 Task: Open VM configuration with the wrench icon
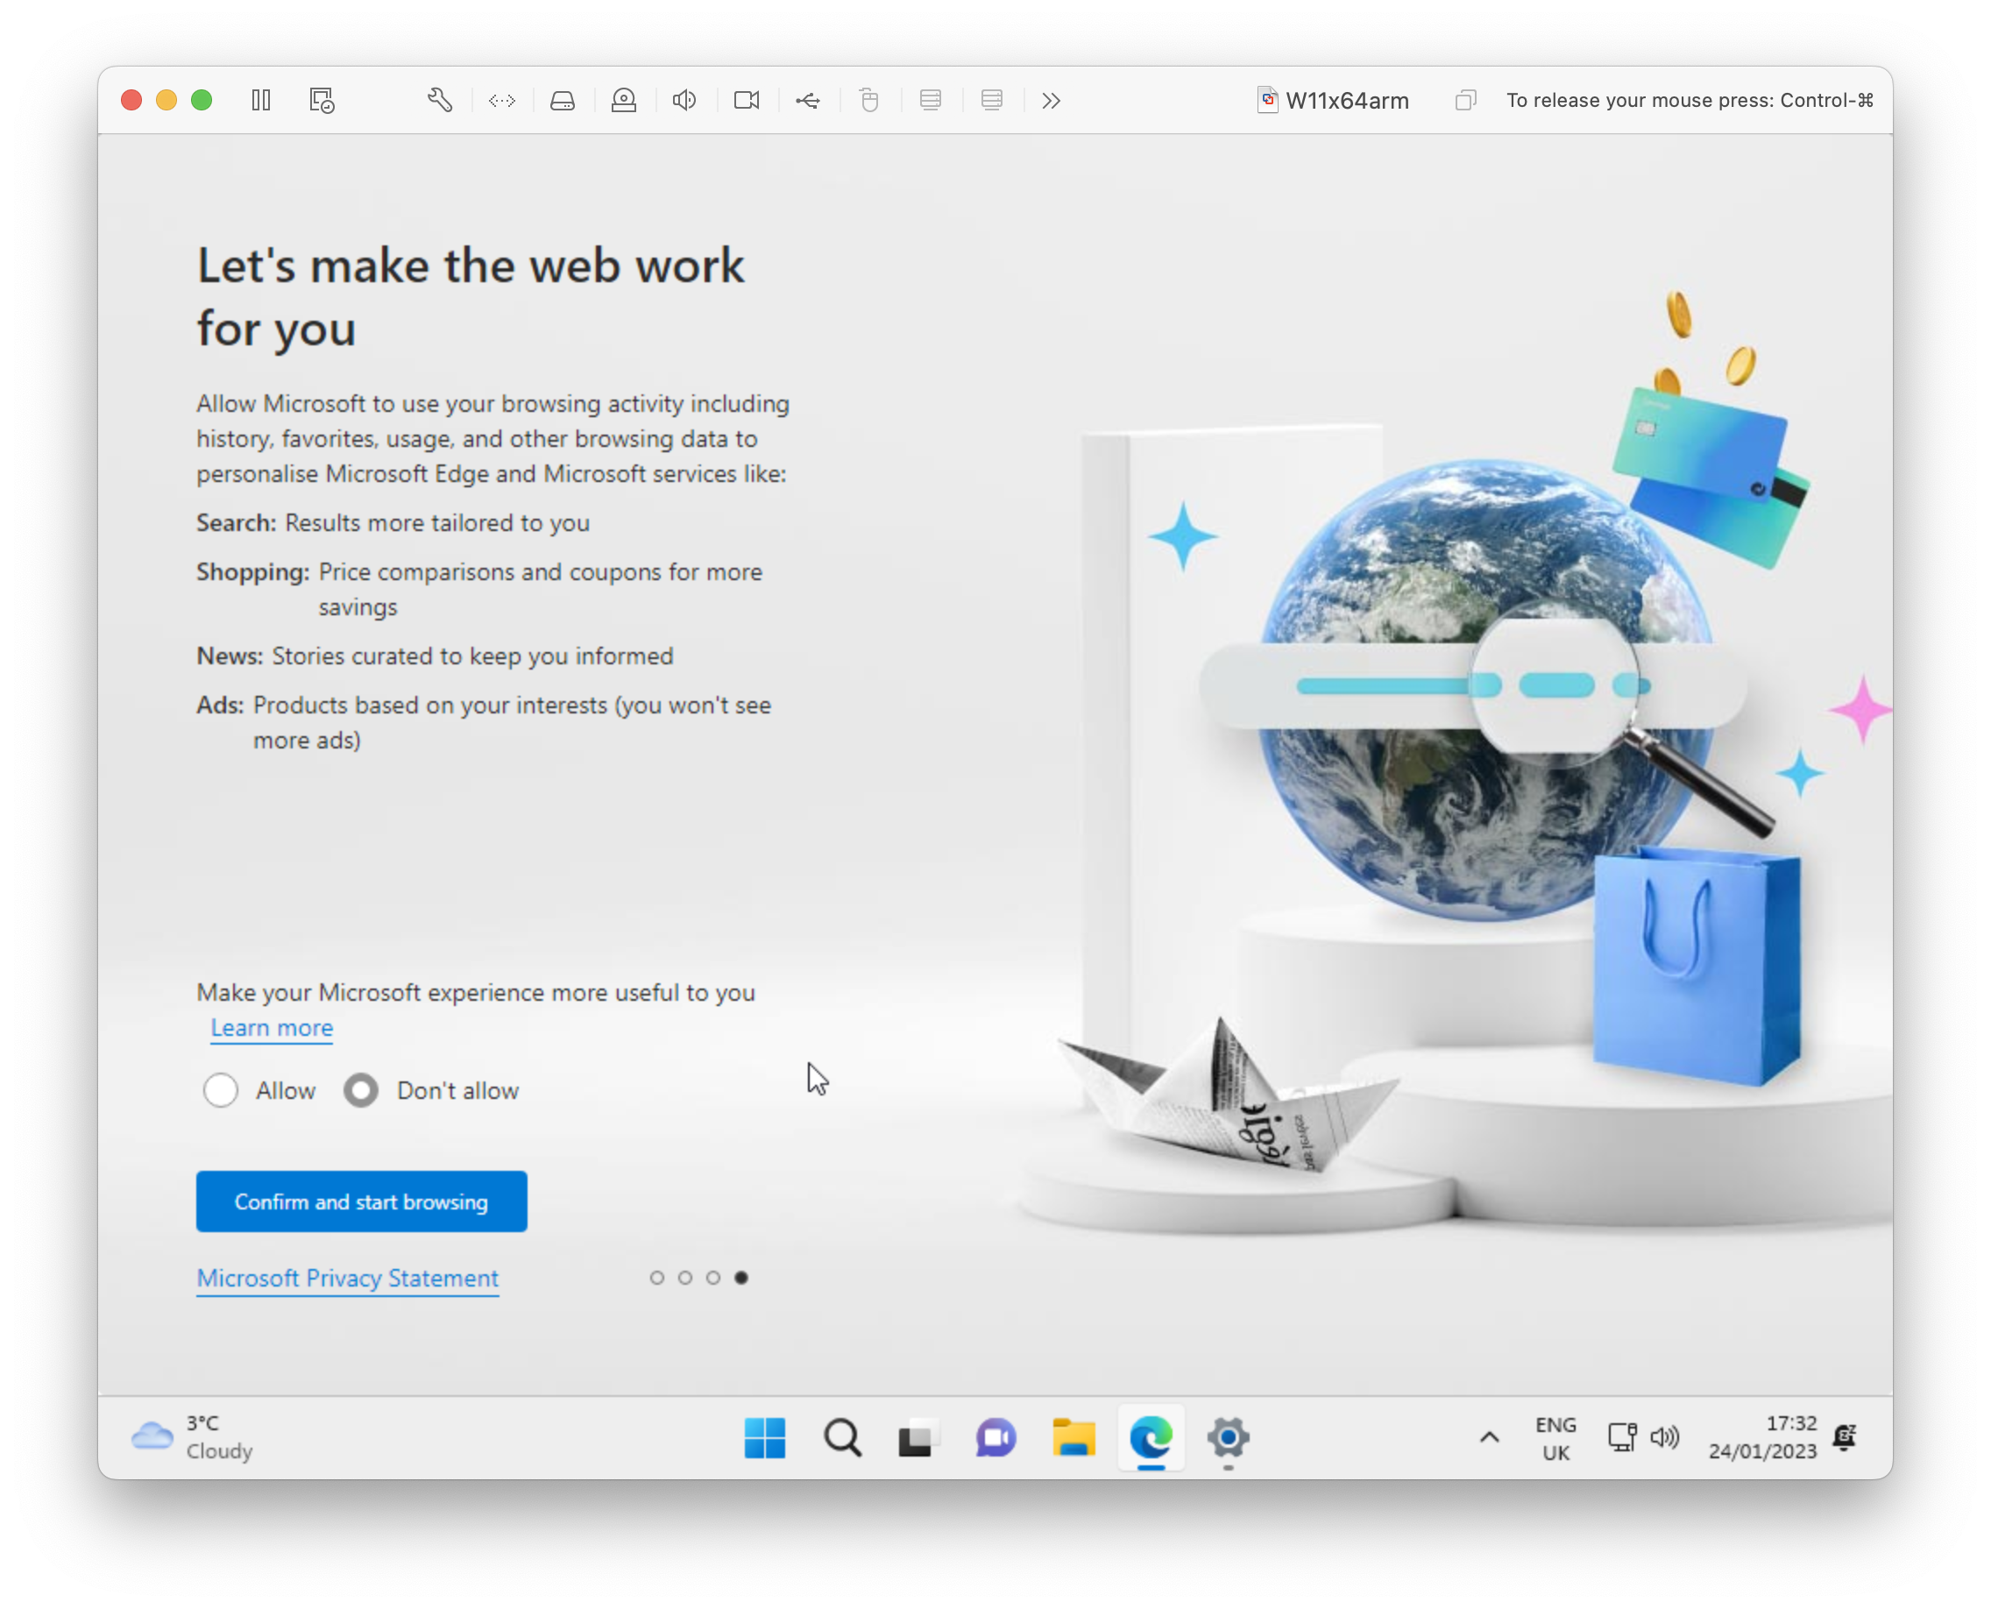[x=439, y=100]
